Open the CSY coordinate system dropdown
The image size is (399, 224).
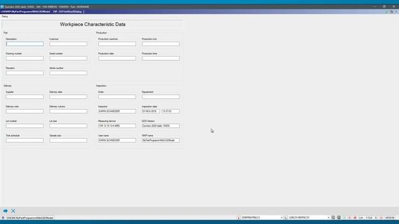[x=329, y=217]
